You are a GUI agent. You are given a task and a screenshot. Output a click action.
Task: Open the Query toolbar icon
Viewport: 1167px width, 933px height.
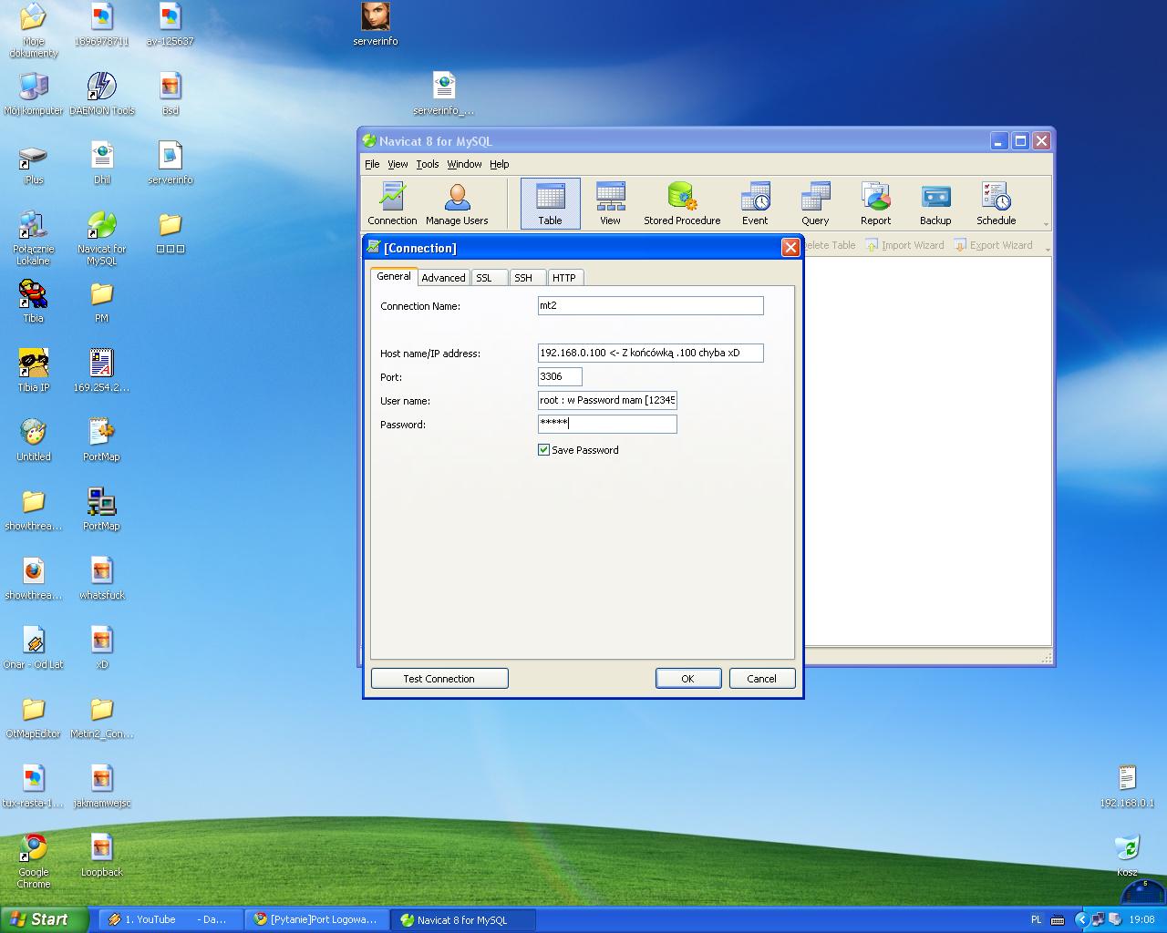pyautogui.click(x=815, y=203)
